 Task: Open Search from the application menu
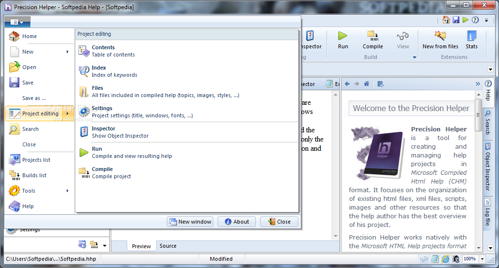click(40, 129)
